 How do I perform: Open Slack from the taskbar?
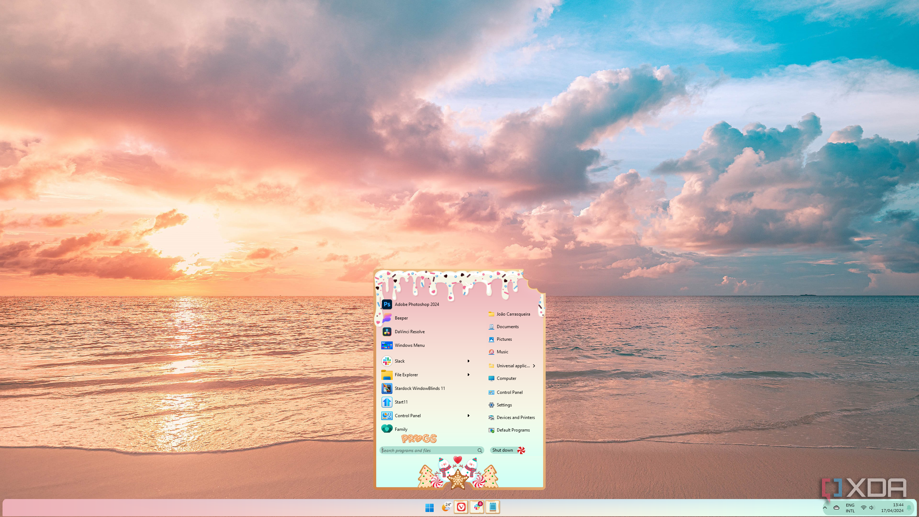[x=477, y=507]
